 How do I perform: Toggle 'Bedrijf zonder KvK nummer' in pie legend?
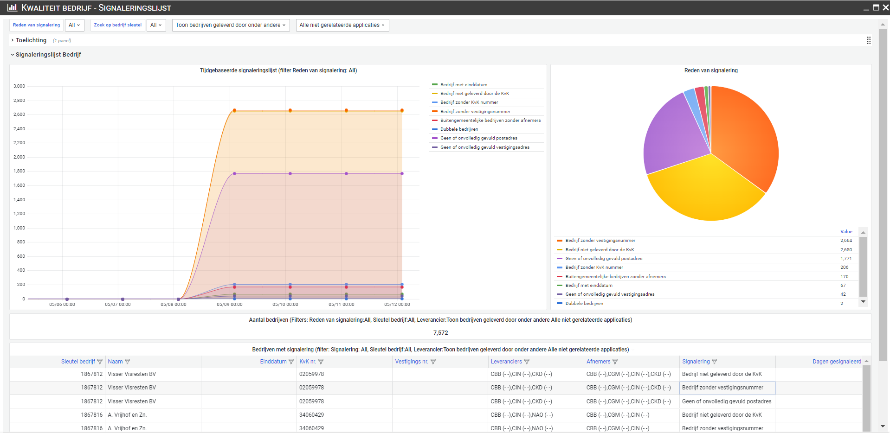point(594,267)
